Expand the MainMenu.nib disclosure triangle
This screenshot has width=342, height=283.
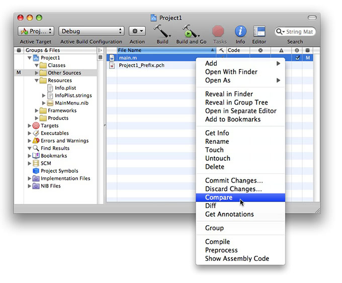pyautogui.click(x=44, y=103)
